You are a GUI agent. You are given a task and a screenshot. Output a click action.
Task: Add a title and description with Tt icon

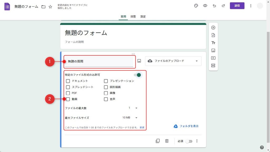(213, 43)
